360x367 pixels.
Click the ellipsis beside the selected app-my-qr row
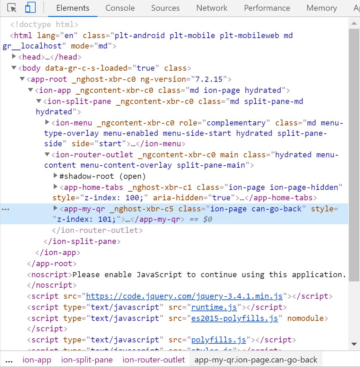[x=6, y=209]
